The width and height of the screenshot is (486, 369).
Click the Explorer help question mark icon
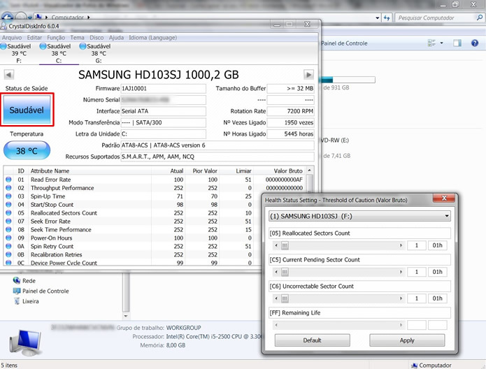click(x=475, y=43)
